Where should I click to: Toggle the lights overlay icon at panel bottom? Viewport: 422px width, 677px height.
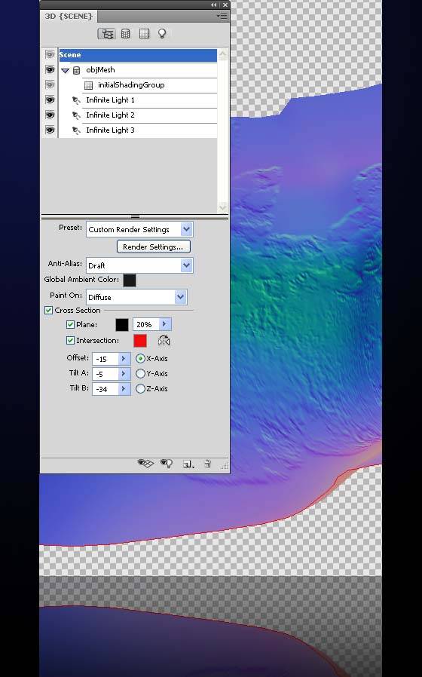tap(166, 464)
